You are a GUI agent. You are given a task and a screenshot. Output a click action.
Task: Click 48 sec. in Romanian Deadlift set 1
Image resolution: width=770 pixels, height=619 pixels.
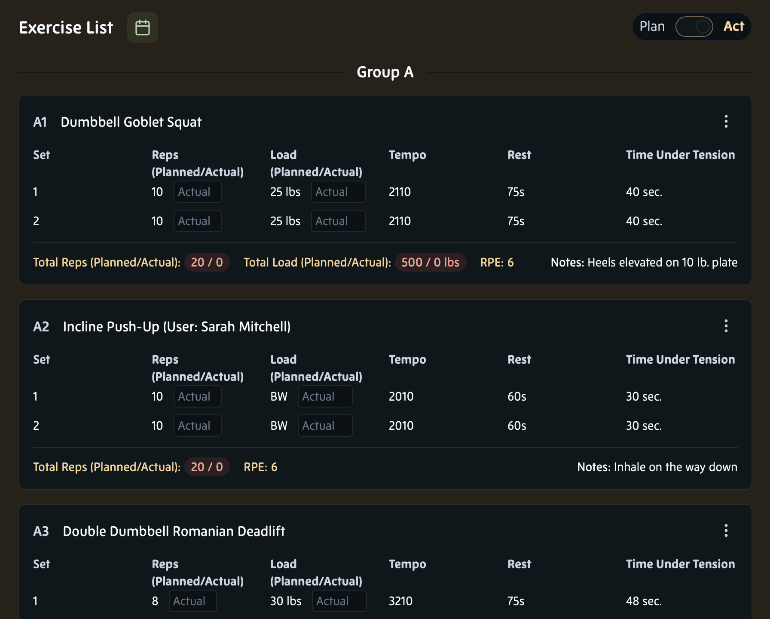tap(644, 601)
